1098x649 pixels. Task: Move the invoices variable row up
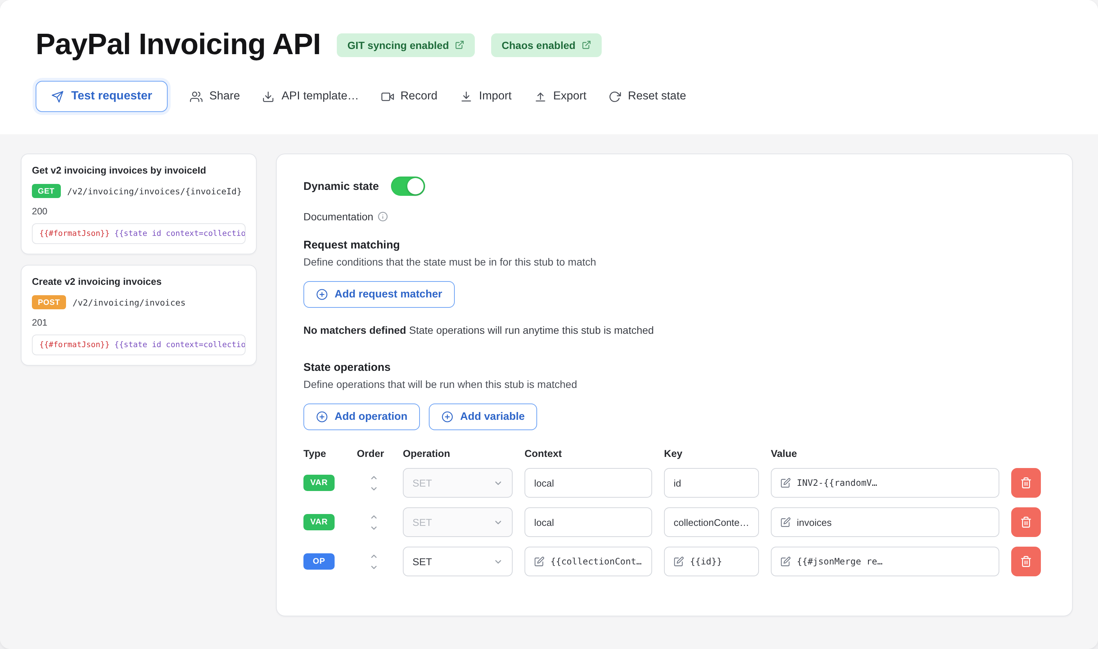point(374,517)
